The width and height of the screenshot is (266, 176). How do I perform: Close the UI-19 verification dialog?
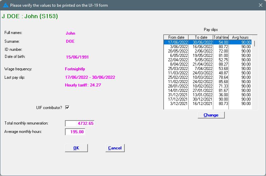point(261,5)
